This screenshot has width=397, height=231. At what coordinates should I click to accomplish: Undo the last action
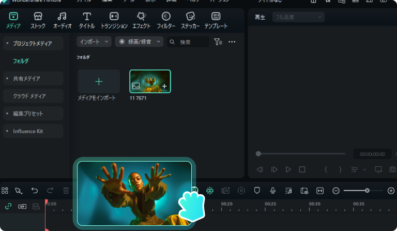(x=35, y=191)
